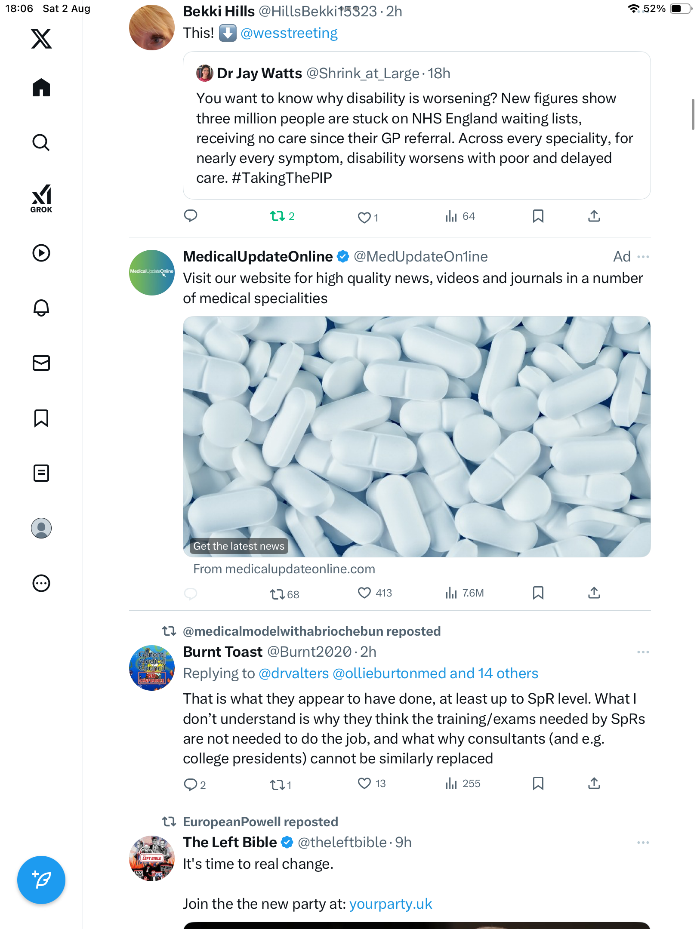Tap the compose new post button
This screenshot has height=929, width=697.
(41, 880)
